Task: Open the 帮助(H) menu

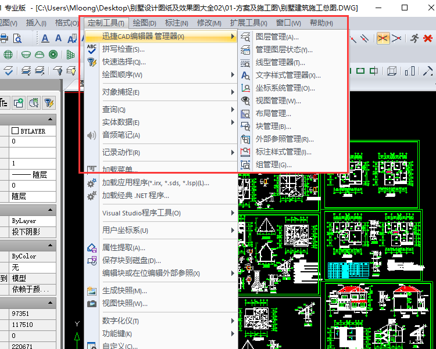Action: [321, 23]
